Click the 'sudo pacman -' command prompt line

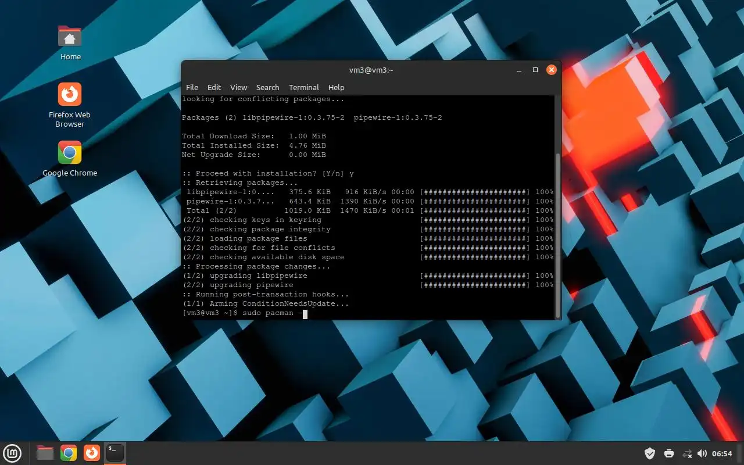coord(245,313)
